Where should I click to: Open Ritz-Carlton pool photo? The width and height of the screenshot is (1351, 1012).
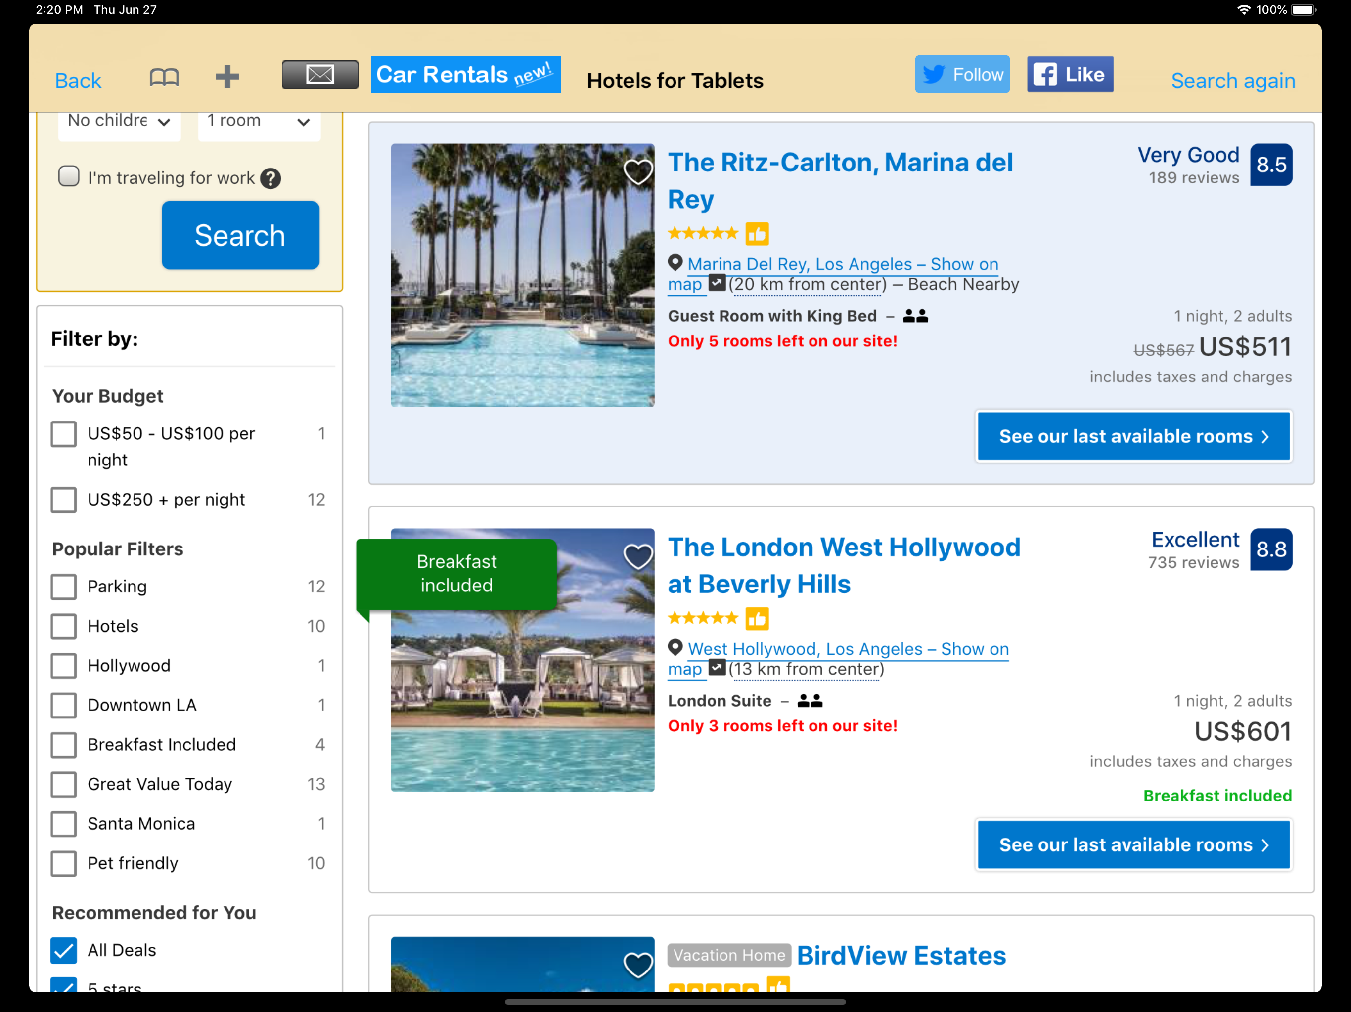point(522,275)
